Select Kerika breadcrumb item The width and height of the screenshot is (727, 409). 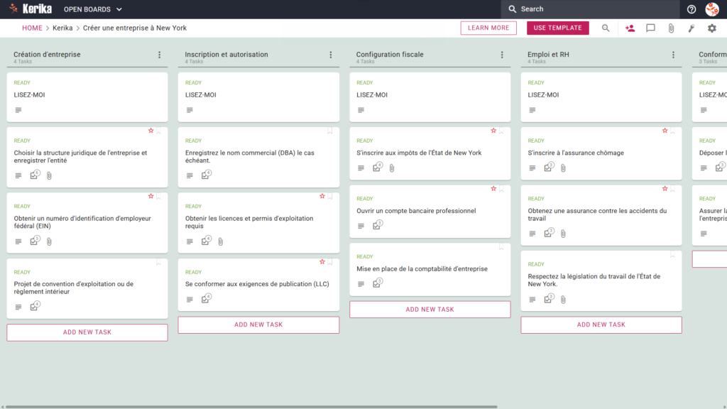click(x=62, y=28)
